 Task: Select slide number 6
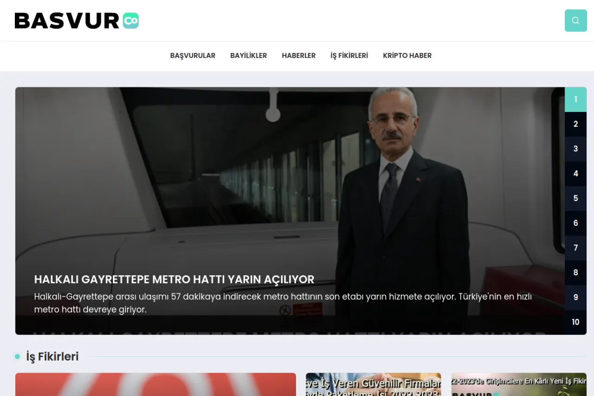click(575, 223)
